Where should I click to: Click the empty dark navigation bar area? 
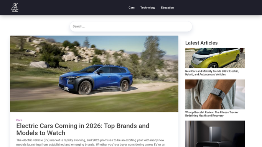pos(70,8)
